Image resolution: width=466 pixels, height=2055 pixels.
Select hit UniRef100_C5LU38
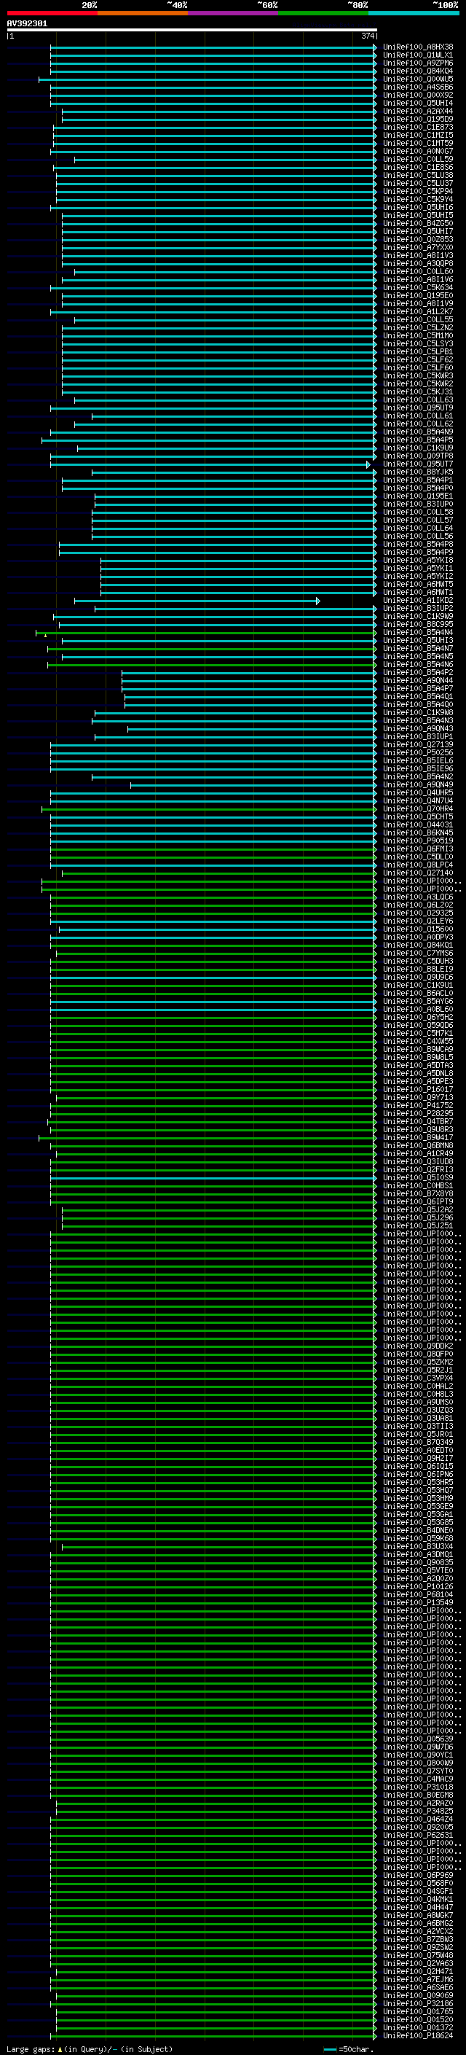click(417, 176)
